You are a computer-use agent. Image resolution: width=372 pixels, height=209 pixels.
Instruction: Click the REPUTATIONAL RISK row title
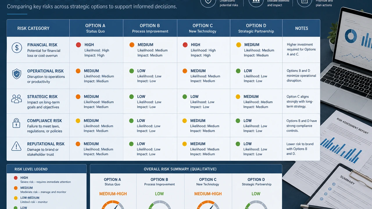(x=46, y=144)
